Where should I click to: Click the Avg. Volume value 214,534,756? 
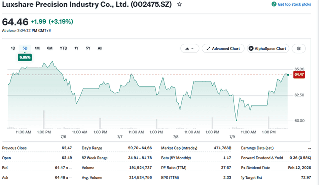click(x=140, y=177)
